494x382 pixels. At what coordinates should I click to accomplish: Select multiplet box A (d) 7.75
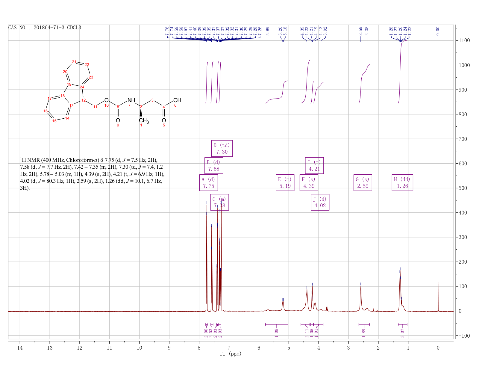tap(208, 182)
